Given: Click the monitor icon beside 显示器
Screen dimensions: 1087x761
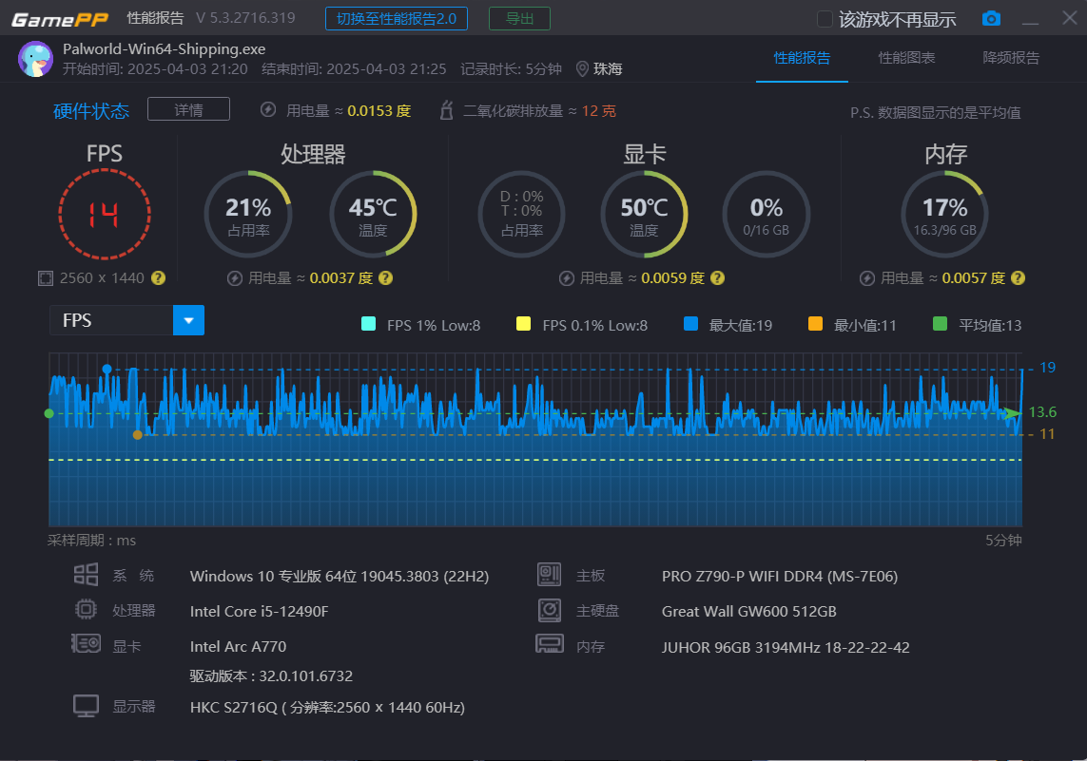Looking at the screenshot, I should pyautogui.click(x=86, y=706).
